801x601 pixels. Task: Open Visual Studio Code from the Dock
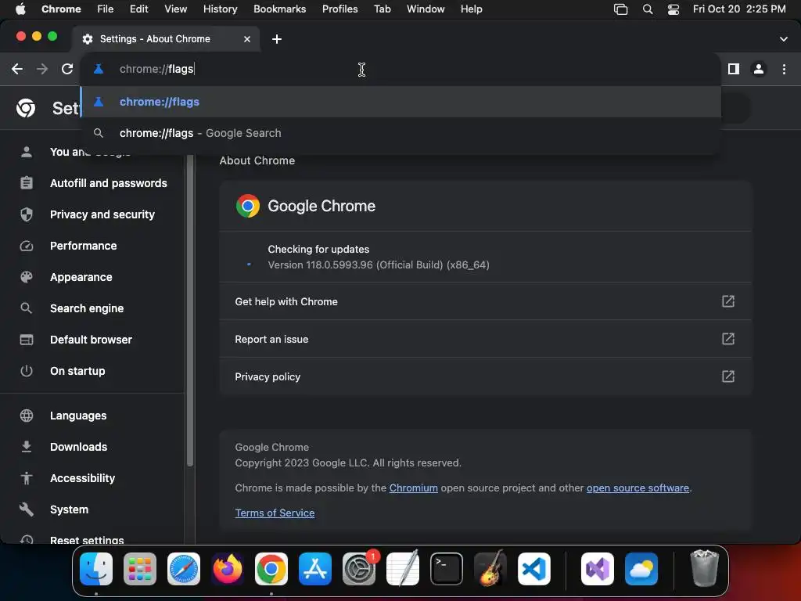point(533,569)
